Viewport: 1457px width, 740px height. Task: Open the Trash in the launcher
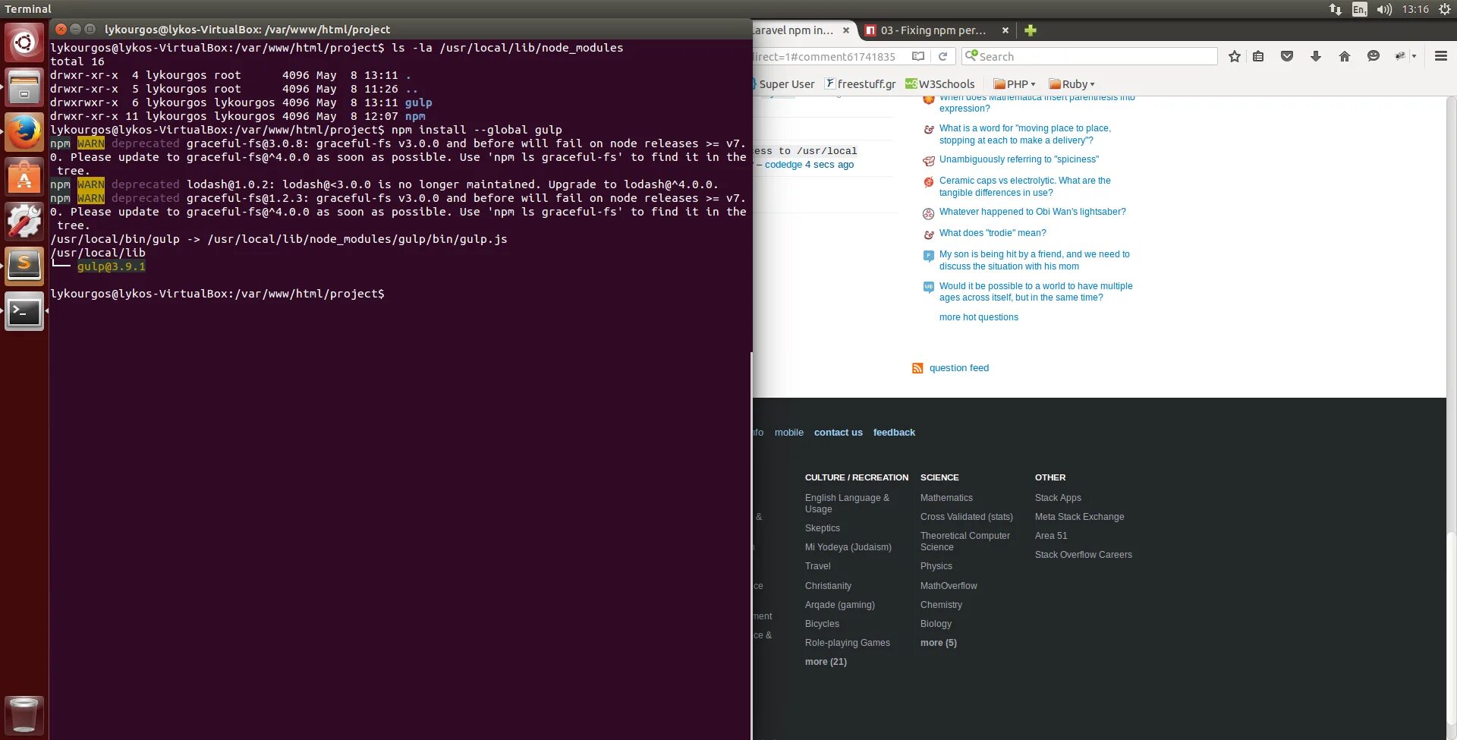coord(24,715)
